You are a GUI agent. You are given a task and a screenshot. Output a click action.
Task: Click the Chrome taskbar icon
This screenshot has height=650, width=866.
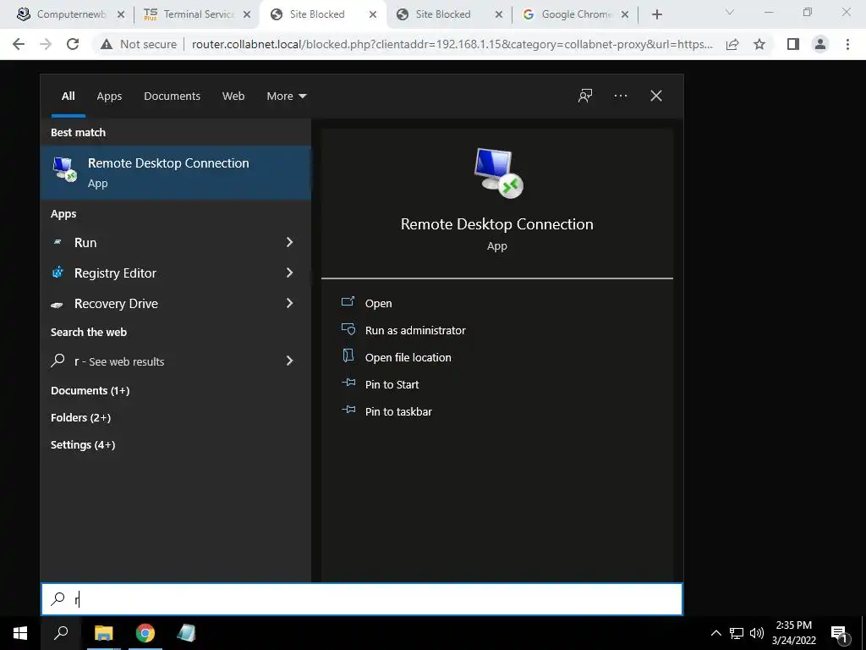(x=145, y=633)
